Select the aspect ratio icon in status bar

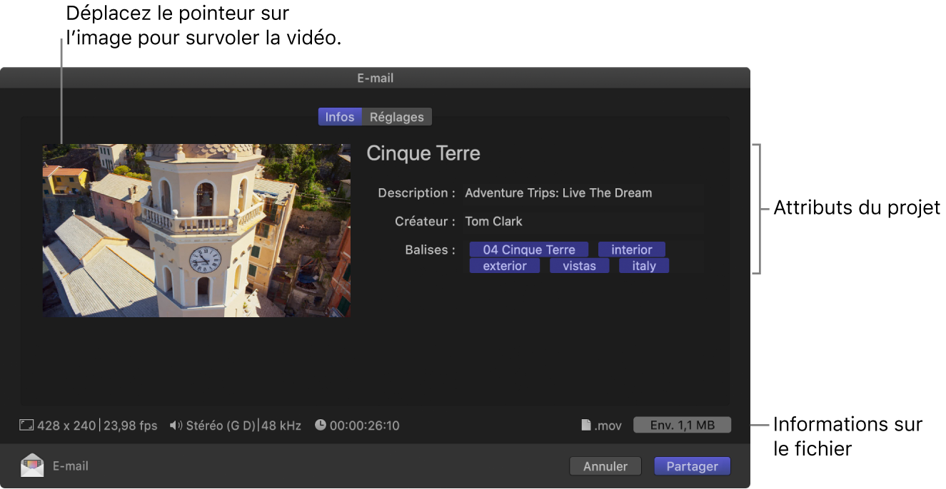pyautogui.click(x=26, y=425)
